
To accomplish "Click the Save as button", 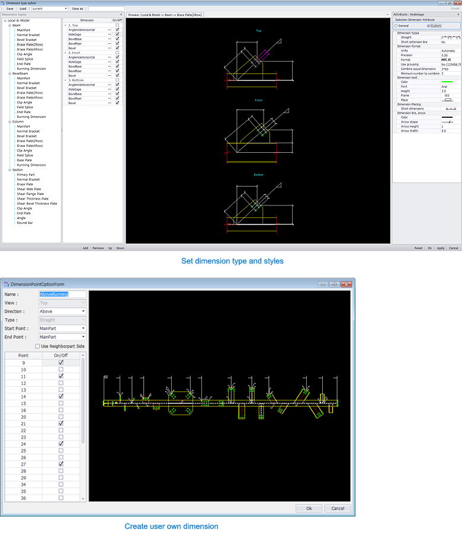I will click(78, 9).
